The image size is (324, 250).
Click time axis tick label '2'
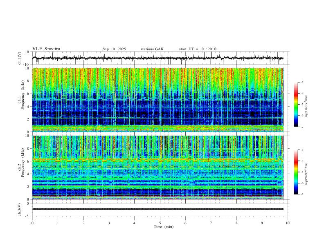pyautogui.click(x=83, y=223)
